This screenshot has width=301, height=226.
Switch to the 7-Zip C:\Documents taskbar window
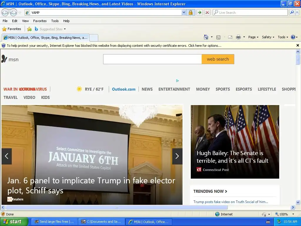[x=101, y=222]
